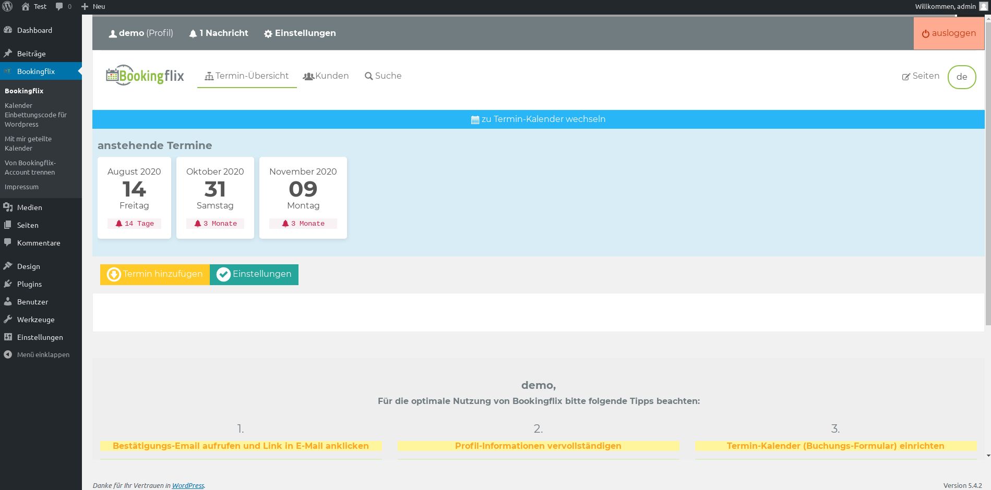
Task: Click the ausloggen button
Action: [949, 33]
